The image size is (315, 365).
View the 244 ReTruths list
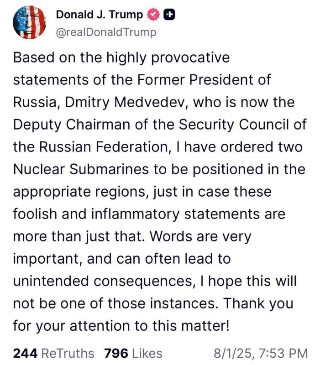coord(54,353)
